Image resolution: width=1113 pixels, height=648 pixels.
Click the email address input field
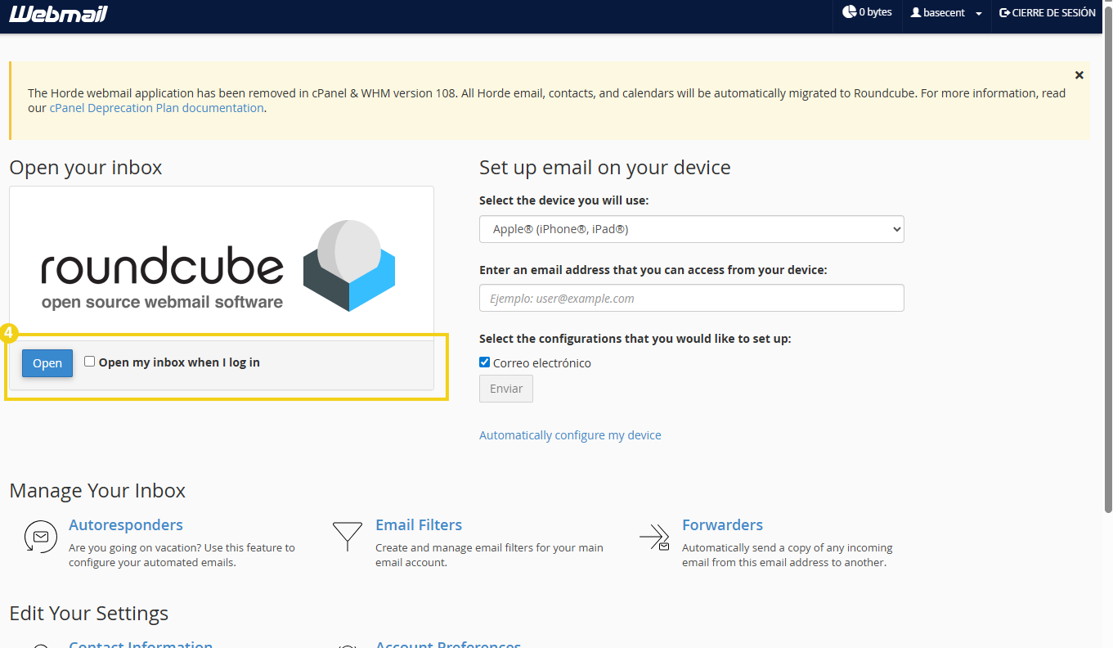tap(692, 298)
